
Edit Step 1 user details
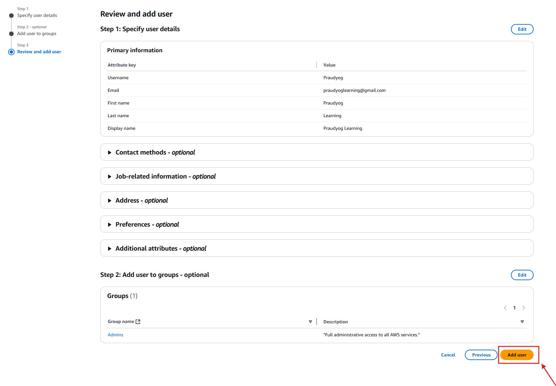(x=522, y=29)
